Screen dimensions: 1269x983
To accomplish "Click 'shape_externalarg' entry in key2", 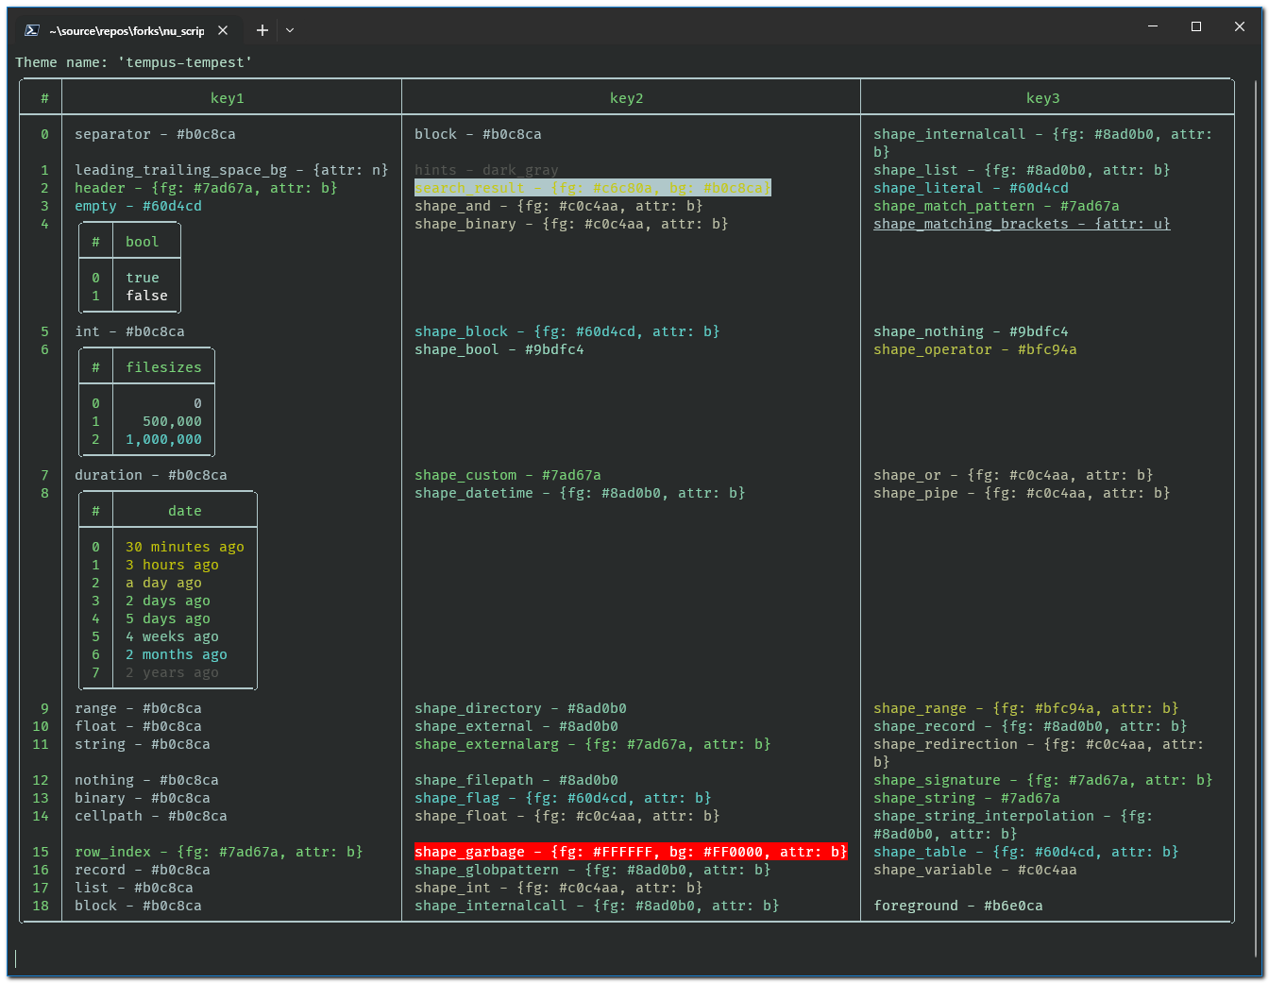I will point(593,744).
